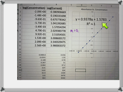Select concentration cell 0.0331

[34, 57]
